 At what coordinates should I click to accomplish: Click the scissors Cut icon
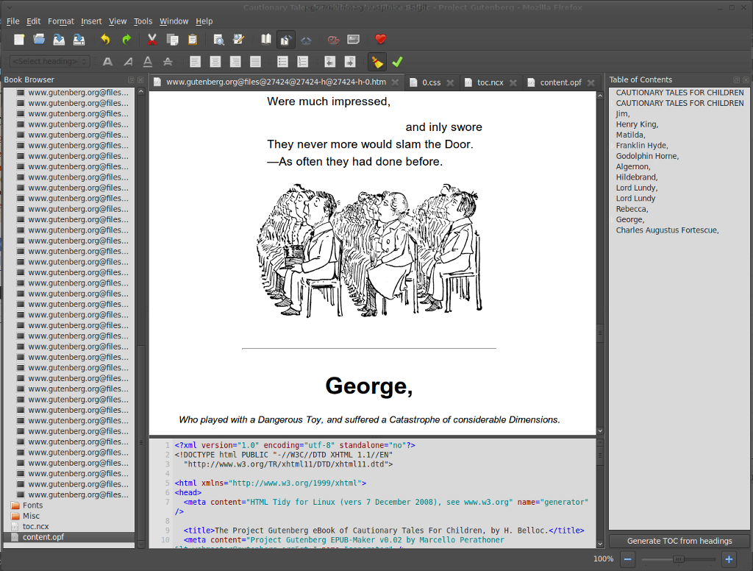152,40
